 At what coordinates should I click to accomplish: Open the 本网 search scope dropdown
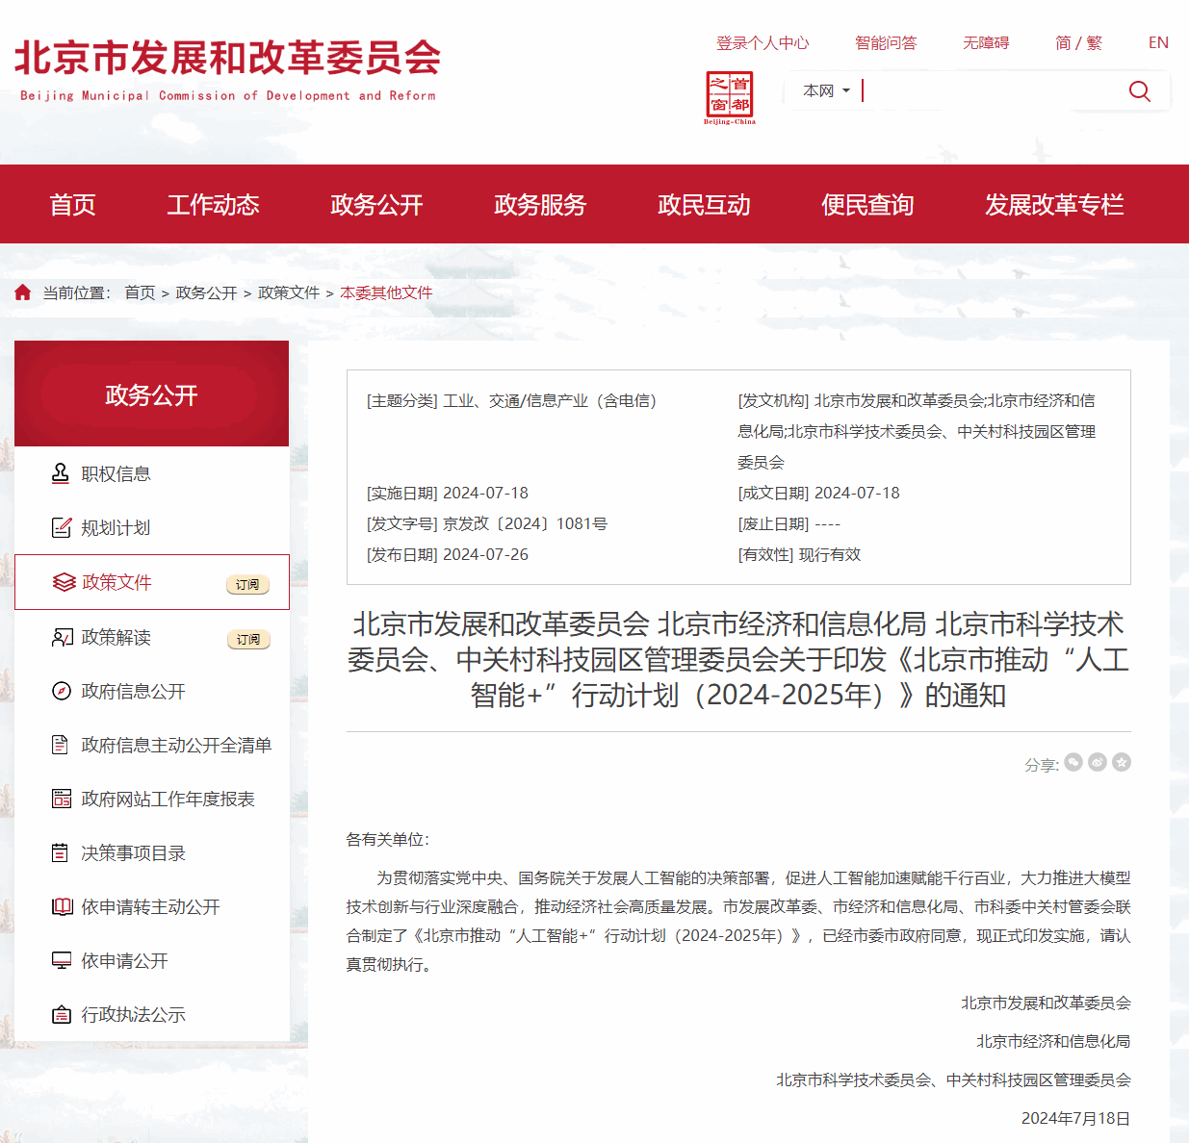[826, 90]
